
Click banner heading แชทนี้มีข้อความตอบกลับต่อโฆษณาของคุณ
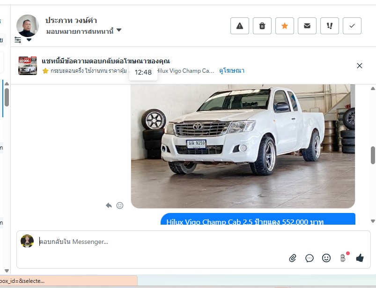[106, 61]
